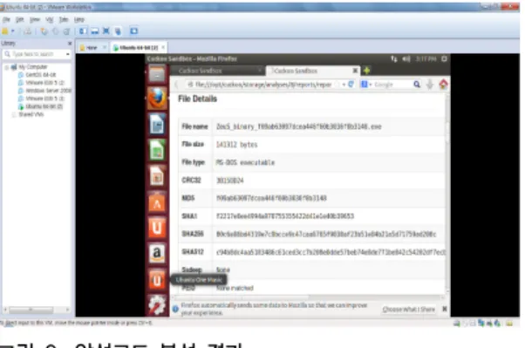This screenshot has height=348, width=525.
Task: Click the full screen toolbar icon
Action: click(106, 31)
